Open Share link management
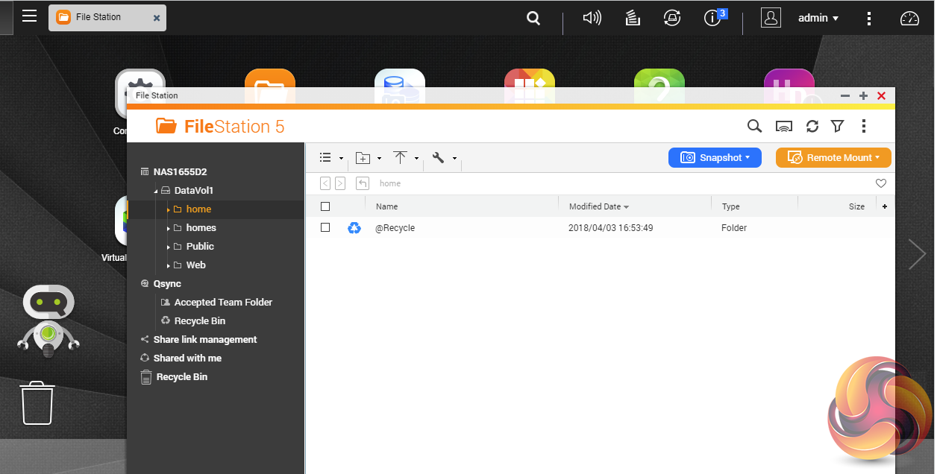The height and width of the screenshot is (474, 937). [x=205, y=340]
